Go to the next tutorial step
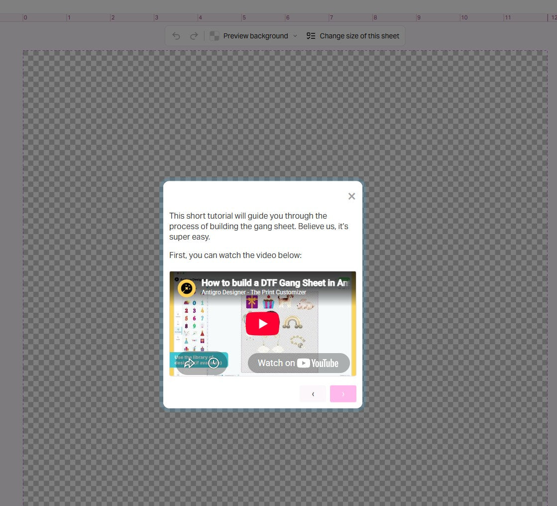 point(343,394)
